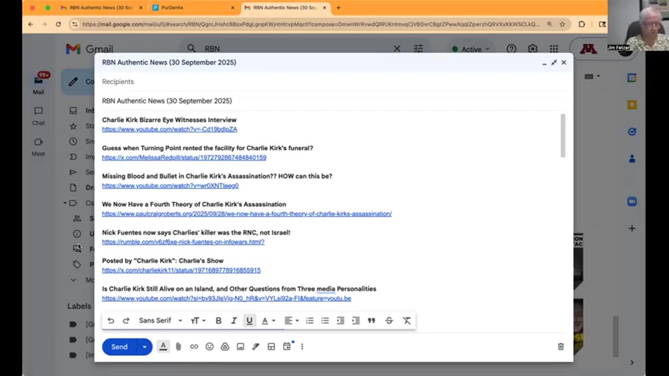Screen dimensions: 669x376
Task: Bookmark this page with the star
Action: click(x=562, y=24)
